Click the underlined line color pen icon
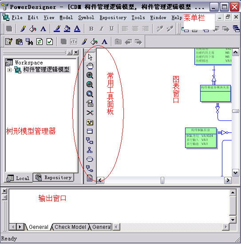Screen dimensions: 241x244 pos(57,29)
